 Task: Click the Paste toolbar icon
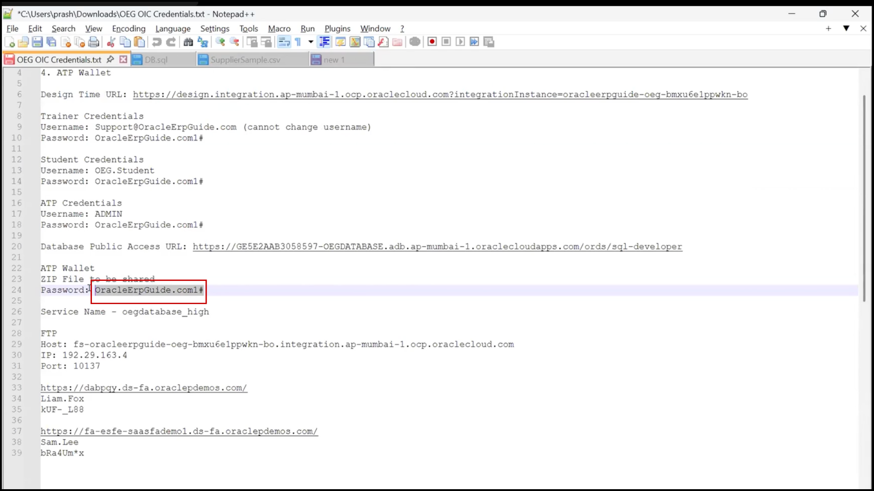pyautogui.click(x=139, y=42)
